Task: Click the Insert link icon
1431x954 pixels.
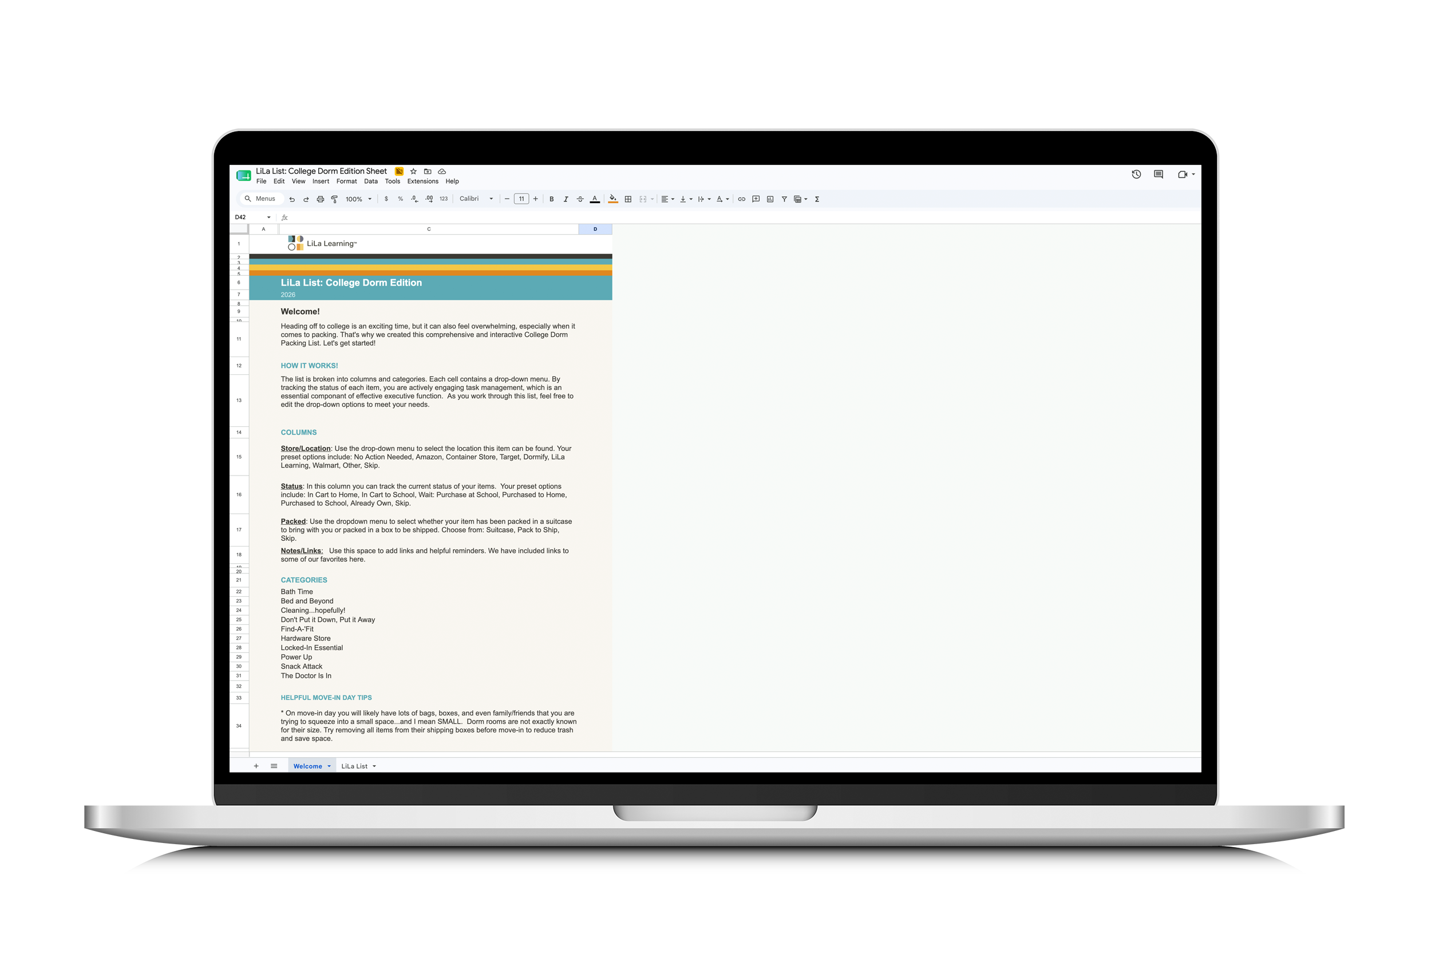Action: click(742, 199)
